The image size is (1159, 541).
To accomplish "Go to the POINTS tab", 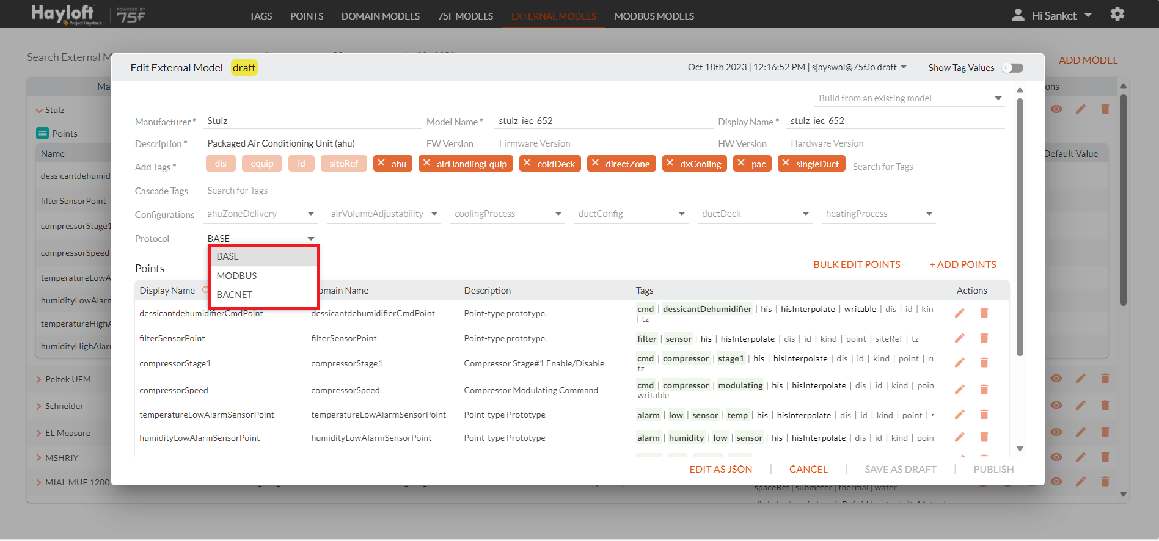I will (307, 16).
